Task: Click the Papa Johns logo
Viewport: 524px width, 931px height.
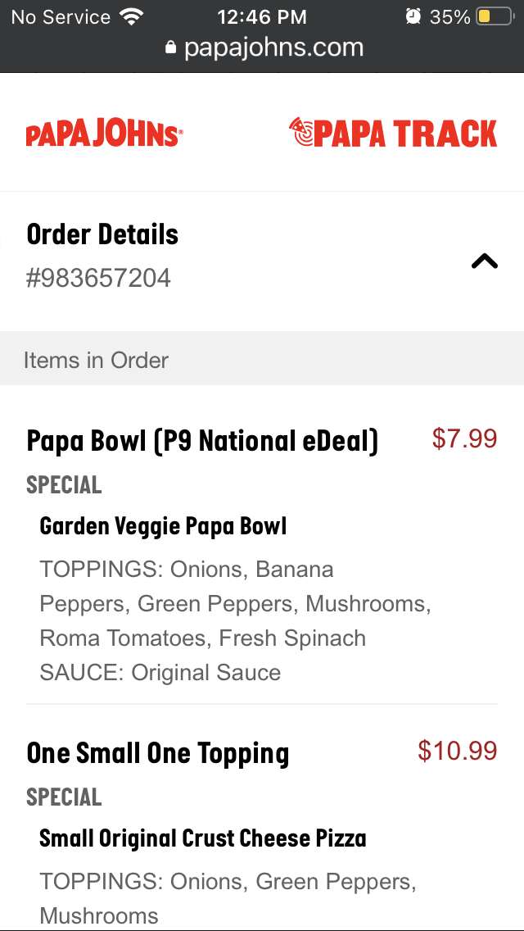Action: 104,131
